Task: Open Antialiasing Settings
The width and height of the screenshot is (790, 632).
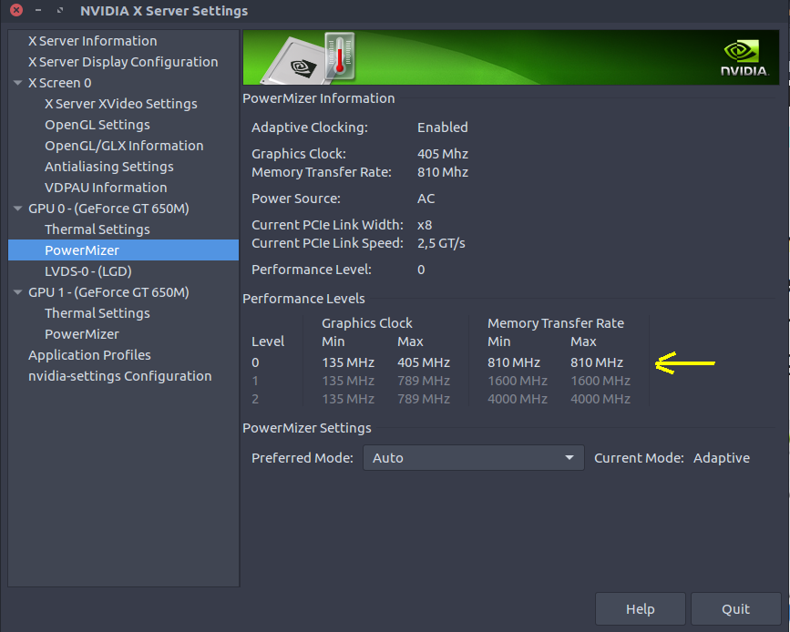Action: [108, 167]
